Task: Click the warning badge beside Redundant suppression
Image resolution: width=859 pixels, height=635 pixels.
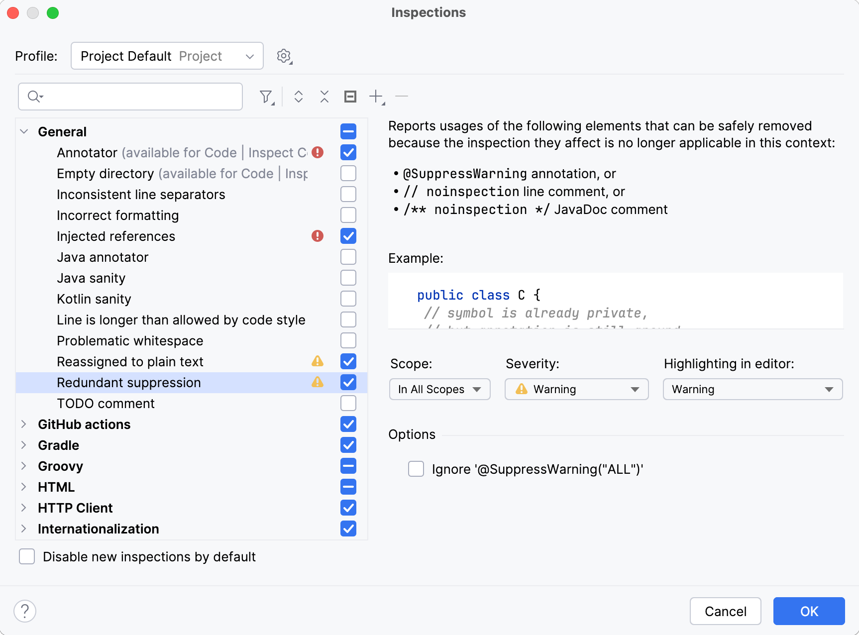Action: [x=318, y=382]
